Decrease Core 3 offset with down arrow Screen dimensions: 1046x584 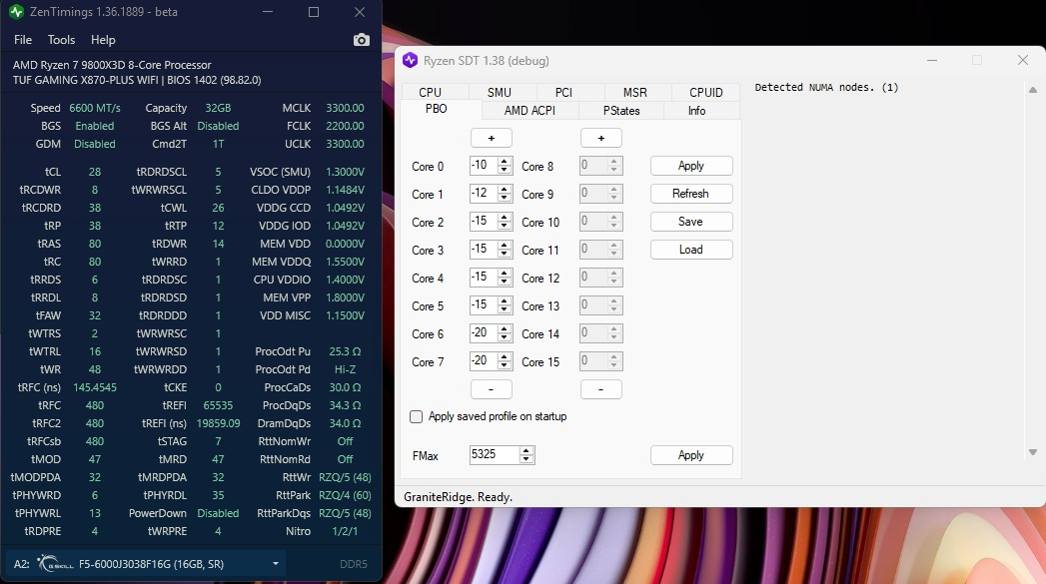coord(505,254)
